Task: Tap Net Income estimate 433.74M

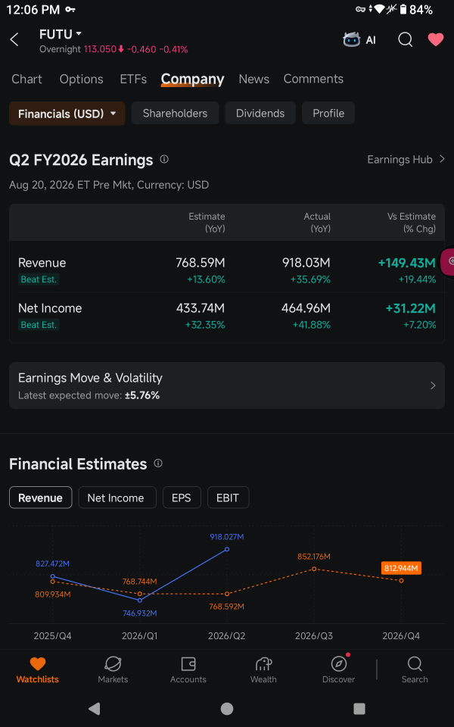Action: coord(200,308)
